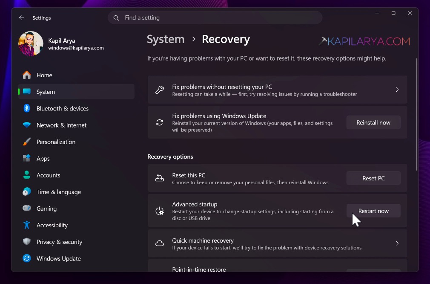430x284 pixels.
Task: Click the search magnifier icon
Action: click(116, 18)
